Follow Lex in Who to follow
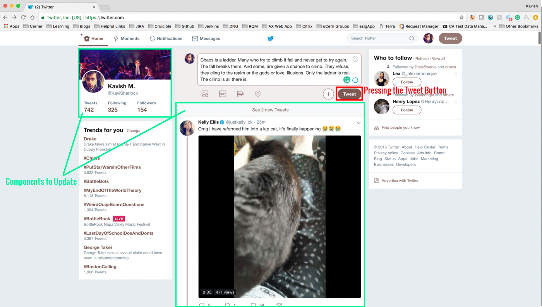 coord(407,82)
